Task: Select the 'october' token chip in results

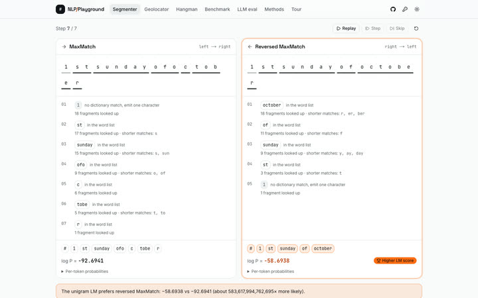Action: (323, 248)
